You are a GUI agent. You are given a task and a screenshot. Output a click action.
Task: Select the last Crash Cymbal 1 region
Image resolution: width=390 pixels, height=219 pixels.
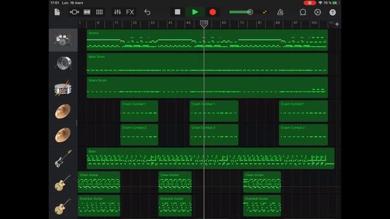pos(303,111)
